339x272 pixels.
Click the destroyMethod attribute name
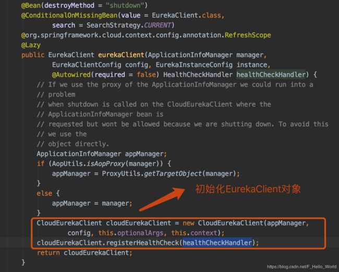tap(69, 5)
